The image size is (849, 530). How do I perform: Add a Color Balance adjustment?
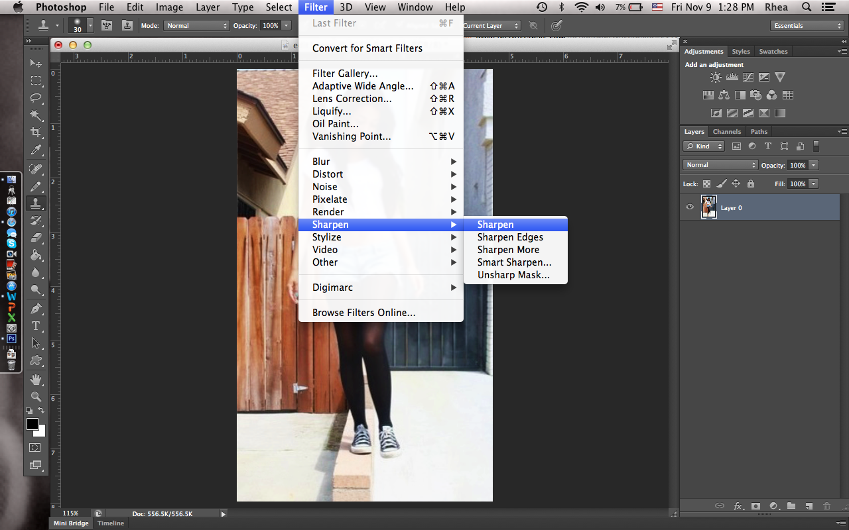tap(724, 95)
